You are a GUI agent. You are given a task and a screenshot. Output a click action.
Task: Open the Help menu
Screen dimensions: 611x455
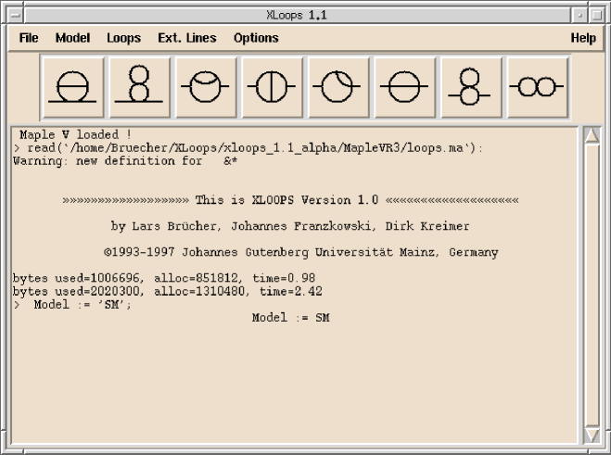[583, 38]
